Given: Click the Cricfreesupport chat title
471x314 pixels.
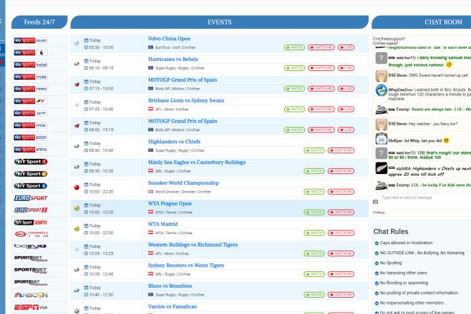Looking at the screenshot, I should click(389, 39).
